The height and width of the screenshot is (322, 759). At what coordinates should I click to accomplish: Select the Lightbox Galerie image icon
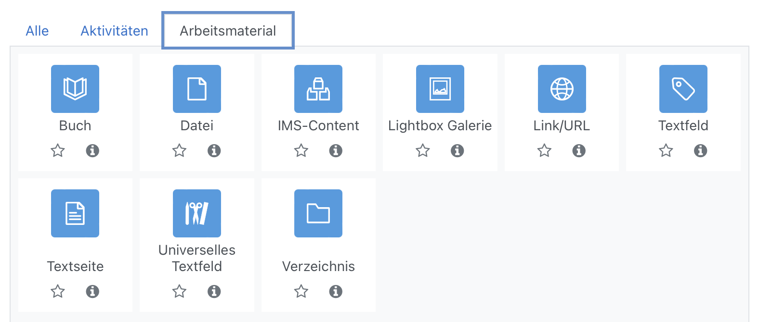tap(440, 88)
